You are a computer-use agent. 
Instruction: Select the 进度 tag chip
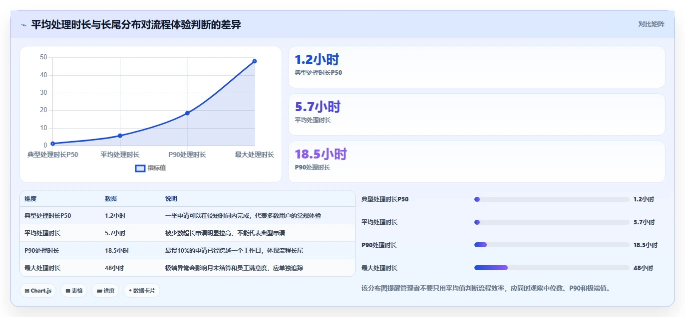[x=105, y=291]
